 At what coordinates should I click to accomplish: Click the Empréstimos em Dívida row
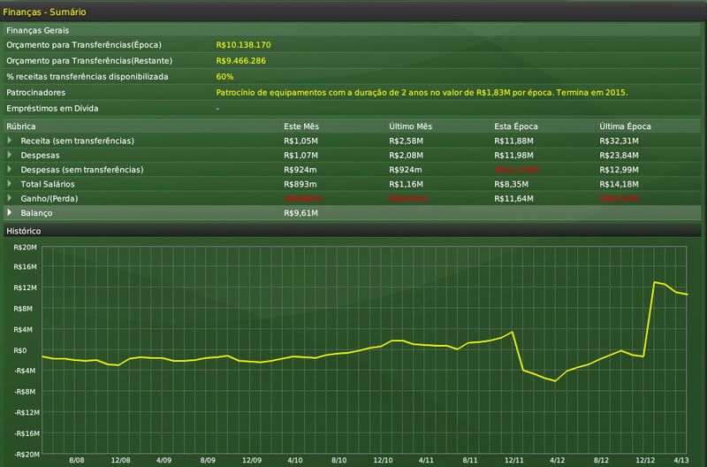coord(51,108)
